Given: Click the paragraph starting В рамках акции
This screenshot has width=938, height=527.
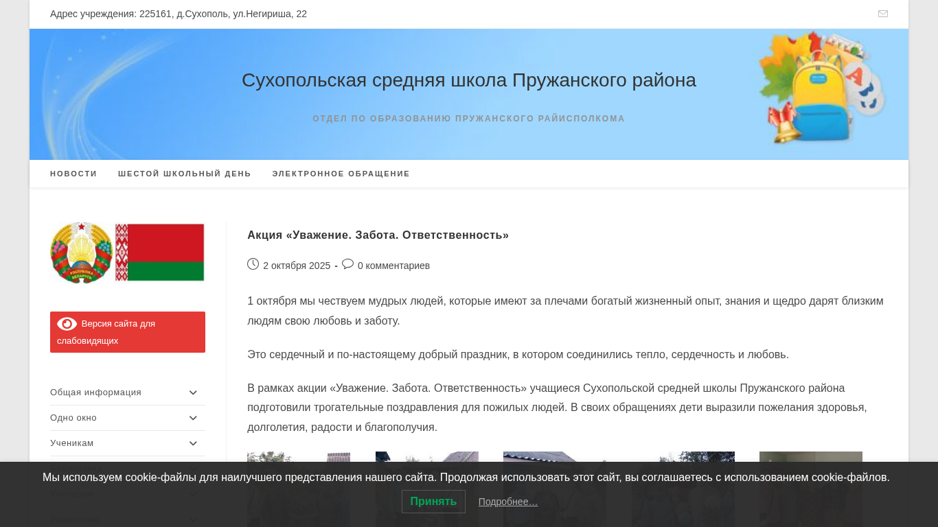Looking at the screenshot, I should click(557, 408).
